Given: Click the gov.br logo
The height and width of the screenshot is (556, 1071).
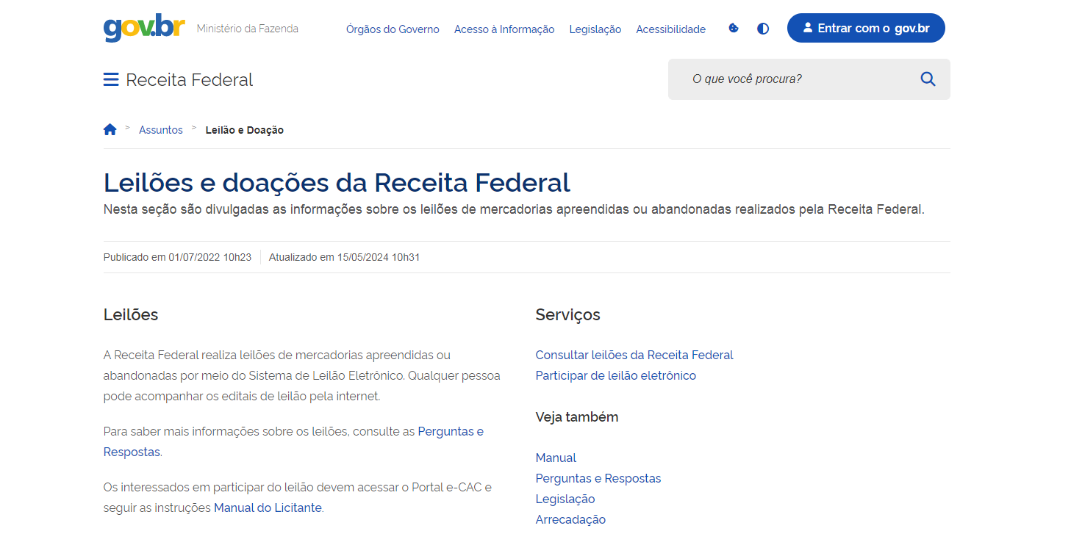Looking at the screenshot, I should [144, 28].
